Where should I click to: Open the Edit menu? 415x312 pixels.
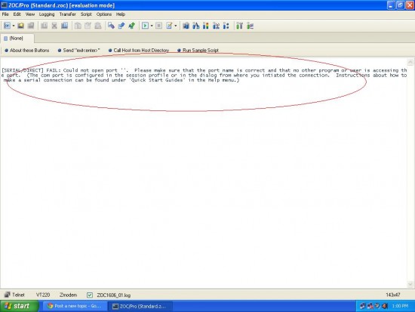pos(17,14)
